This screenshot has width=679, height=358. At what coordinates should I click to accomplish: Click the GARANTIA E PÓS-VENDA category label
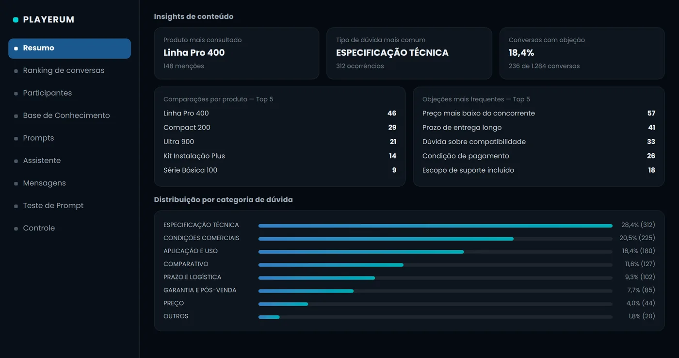(x=200, y=291)
